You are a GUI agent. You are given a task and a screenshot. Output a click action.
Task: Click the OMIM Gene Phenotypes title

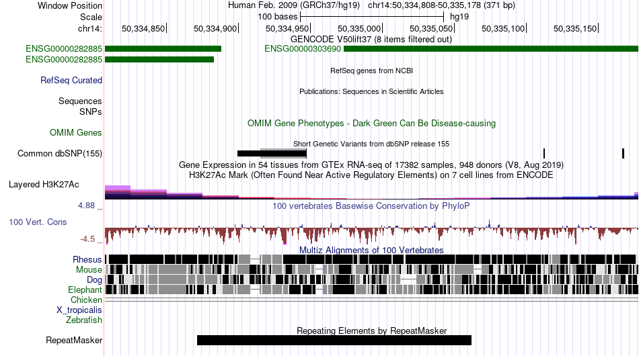[372, 124]
